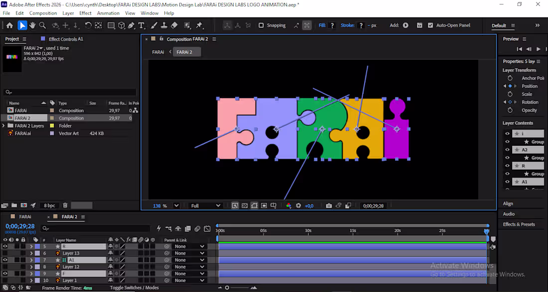
Task: Toggle the Scale stopwatch in Layer Transform
Action: click(510, 94)
